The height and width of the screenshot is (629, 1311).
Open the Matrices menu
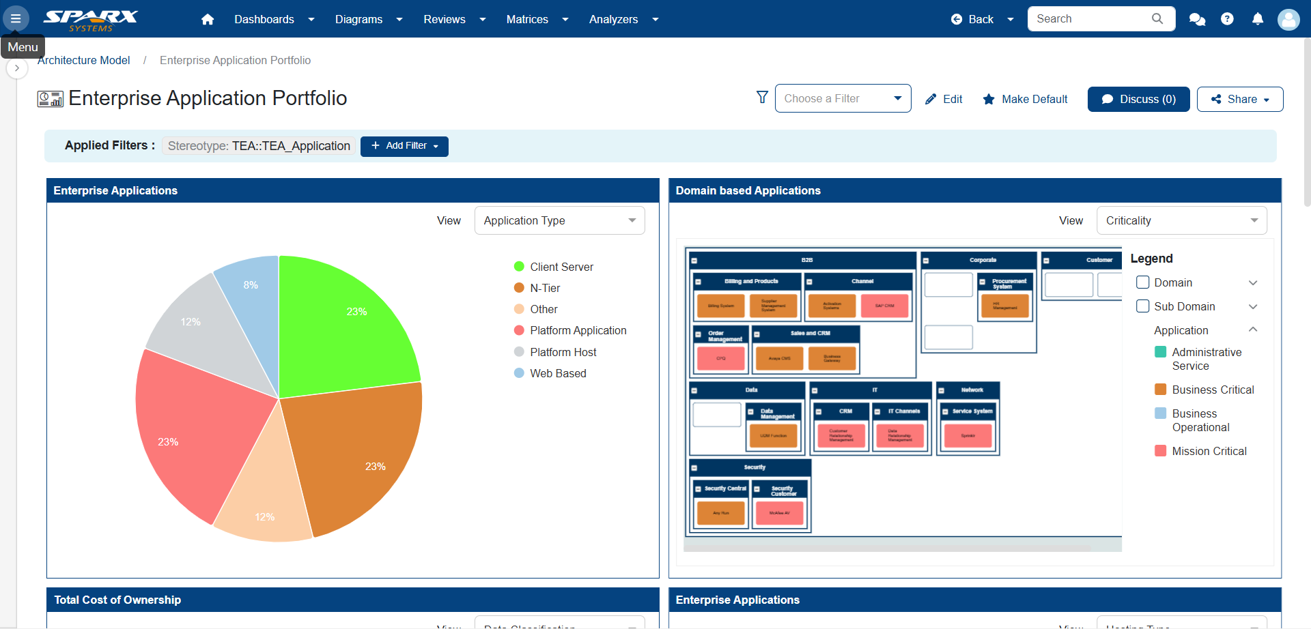[x=537, y=19]
